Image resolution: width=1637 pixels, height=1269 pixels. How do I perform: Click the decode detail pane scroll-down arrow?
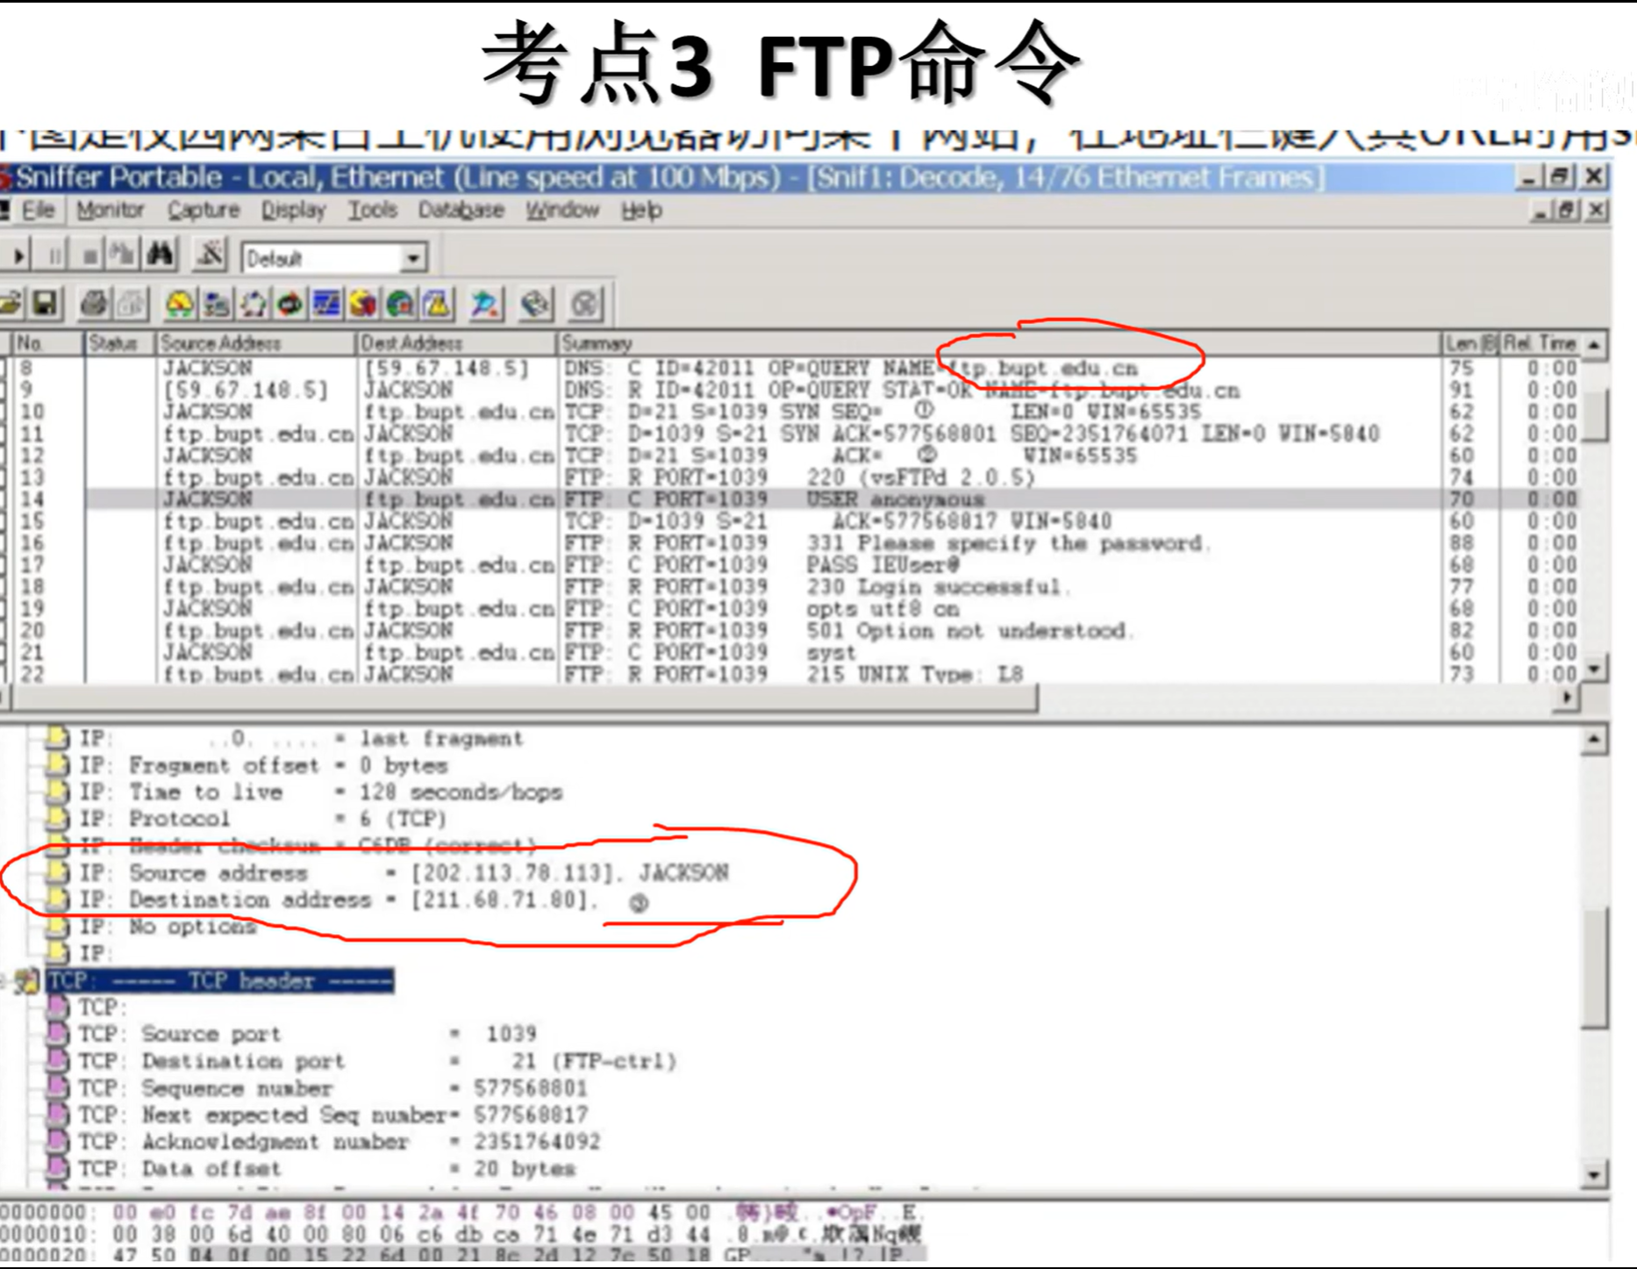pos(1594,1174)
